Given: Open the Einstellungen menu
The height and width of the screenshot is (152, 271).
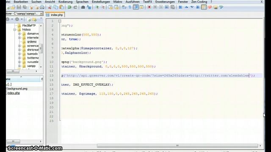Looking at the screenshot, I should tap(101, 2).
